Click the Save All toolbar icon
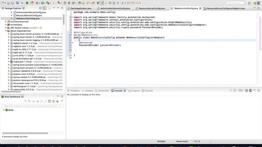262x147 pixels. point(12,3)
